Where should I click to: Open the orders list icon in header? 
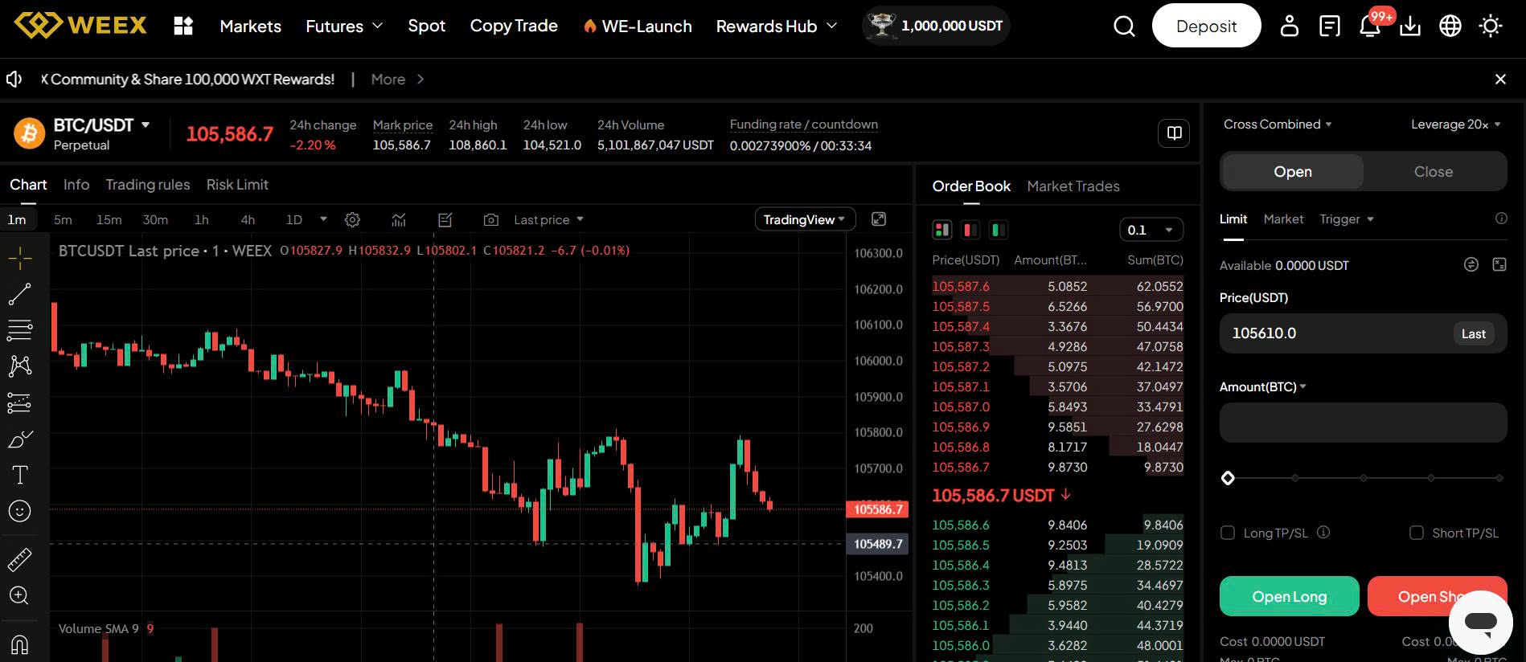[x=1330, y=27]
